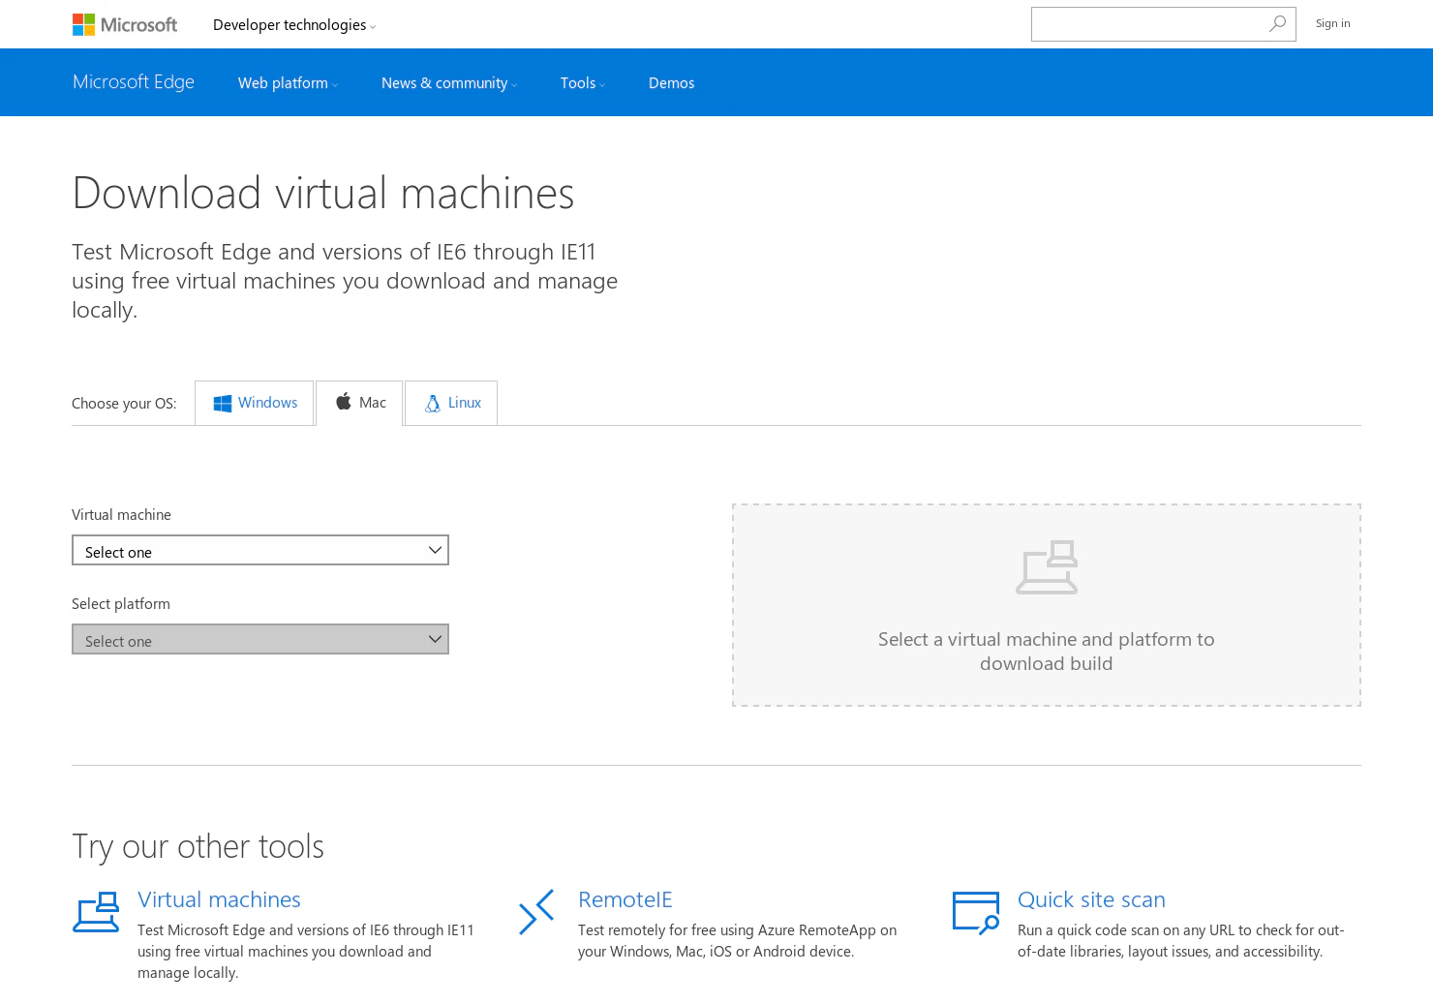
Task: Switch to the Windows OS tab
Action: (255, 403)
